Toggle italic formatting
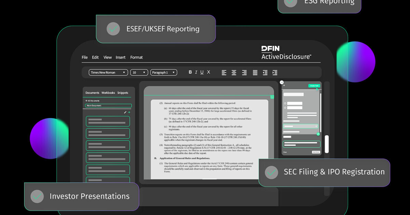 click(x=196, y=72)
